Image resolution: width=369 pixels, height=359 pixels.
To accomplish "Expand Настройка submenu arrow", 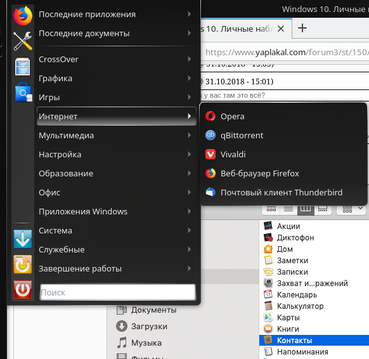I will [x=190, y=154].
